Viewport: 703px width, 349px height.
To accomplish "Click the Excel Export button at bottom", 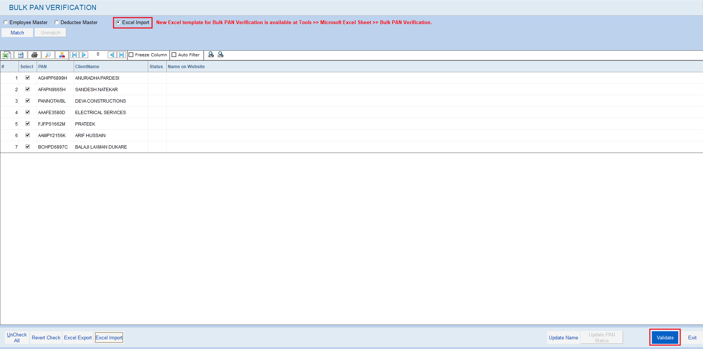I will (x=78, y=338).
